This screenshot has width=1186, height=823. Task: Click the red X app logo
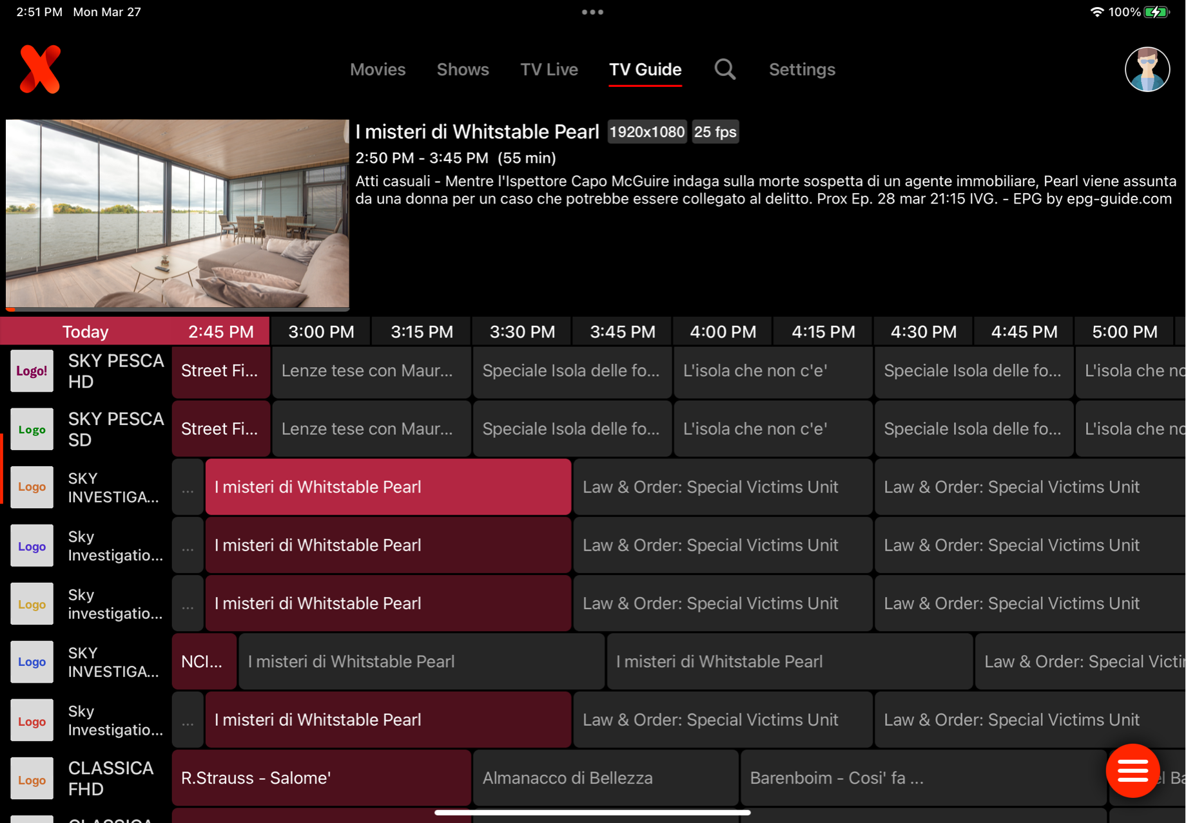pyautogui.click(x=39, y=69)
